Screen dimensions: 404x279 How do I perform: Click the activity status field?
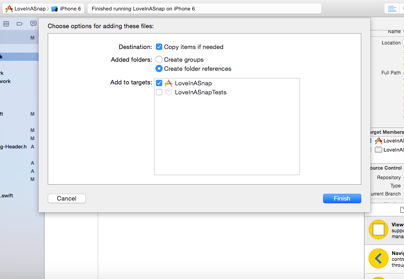204,9
